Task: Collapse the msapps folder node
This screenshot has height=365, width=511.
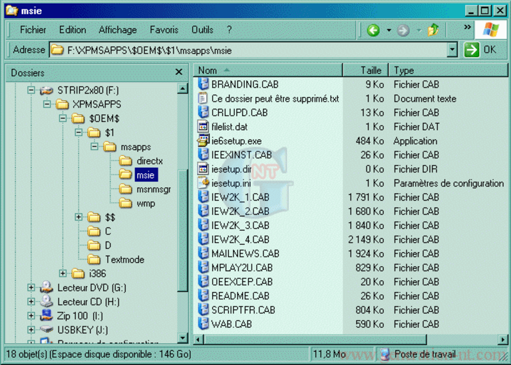Action: [x=94, y=147]
